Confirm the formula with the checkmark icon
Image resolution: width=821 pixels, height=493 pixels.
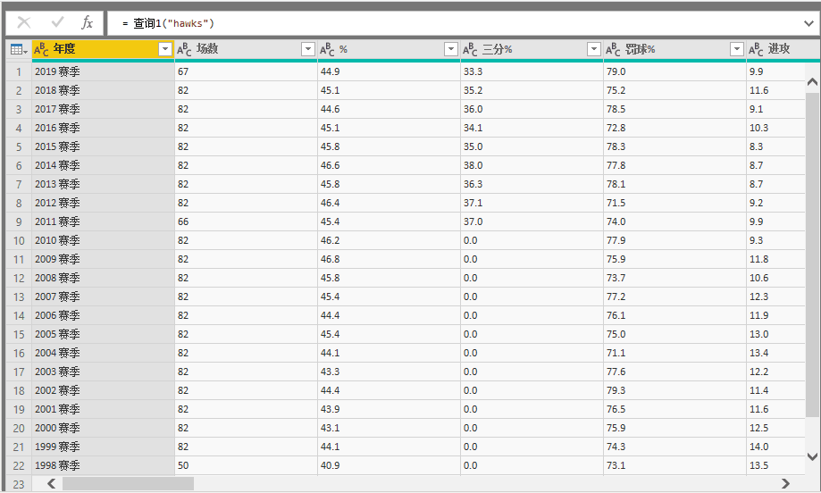click(57, 22)
